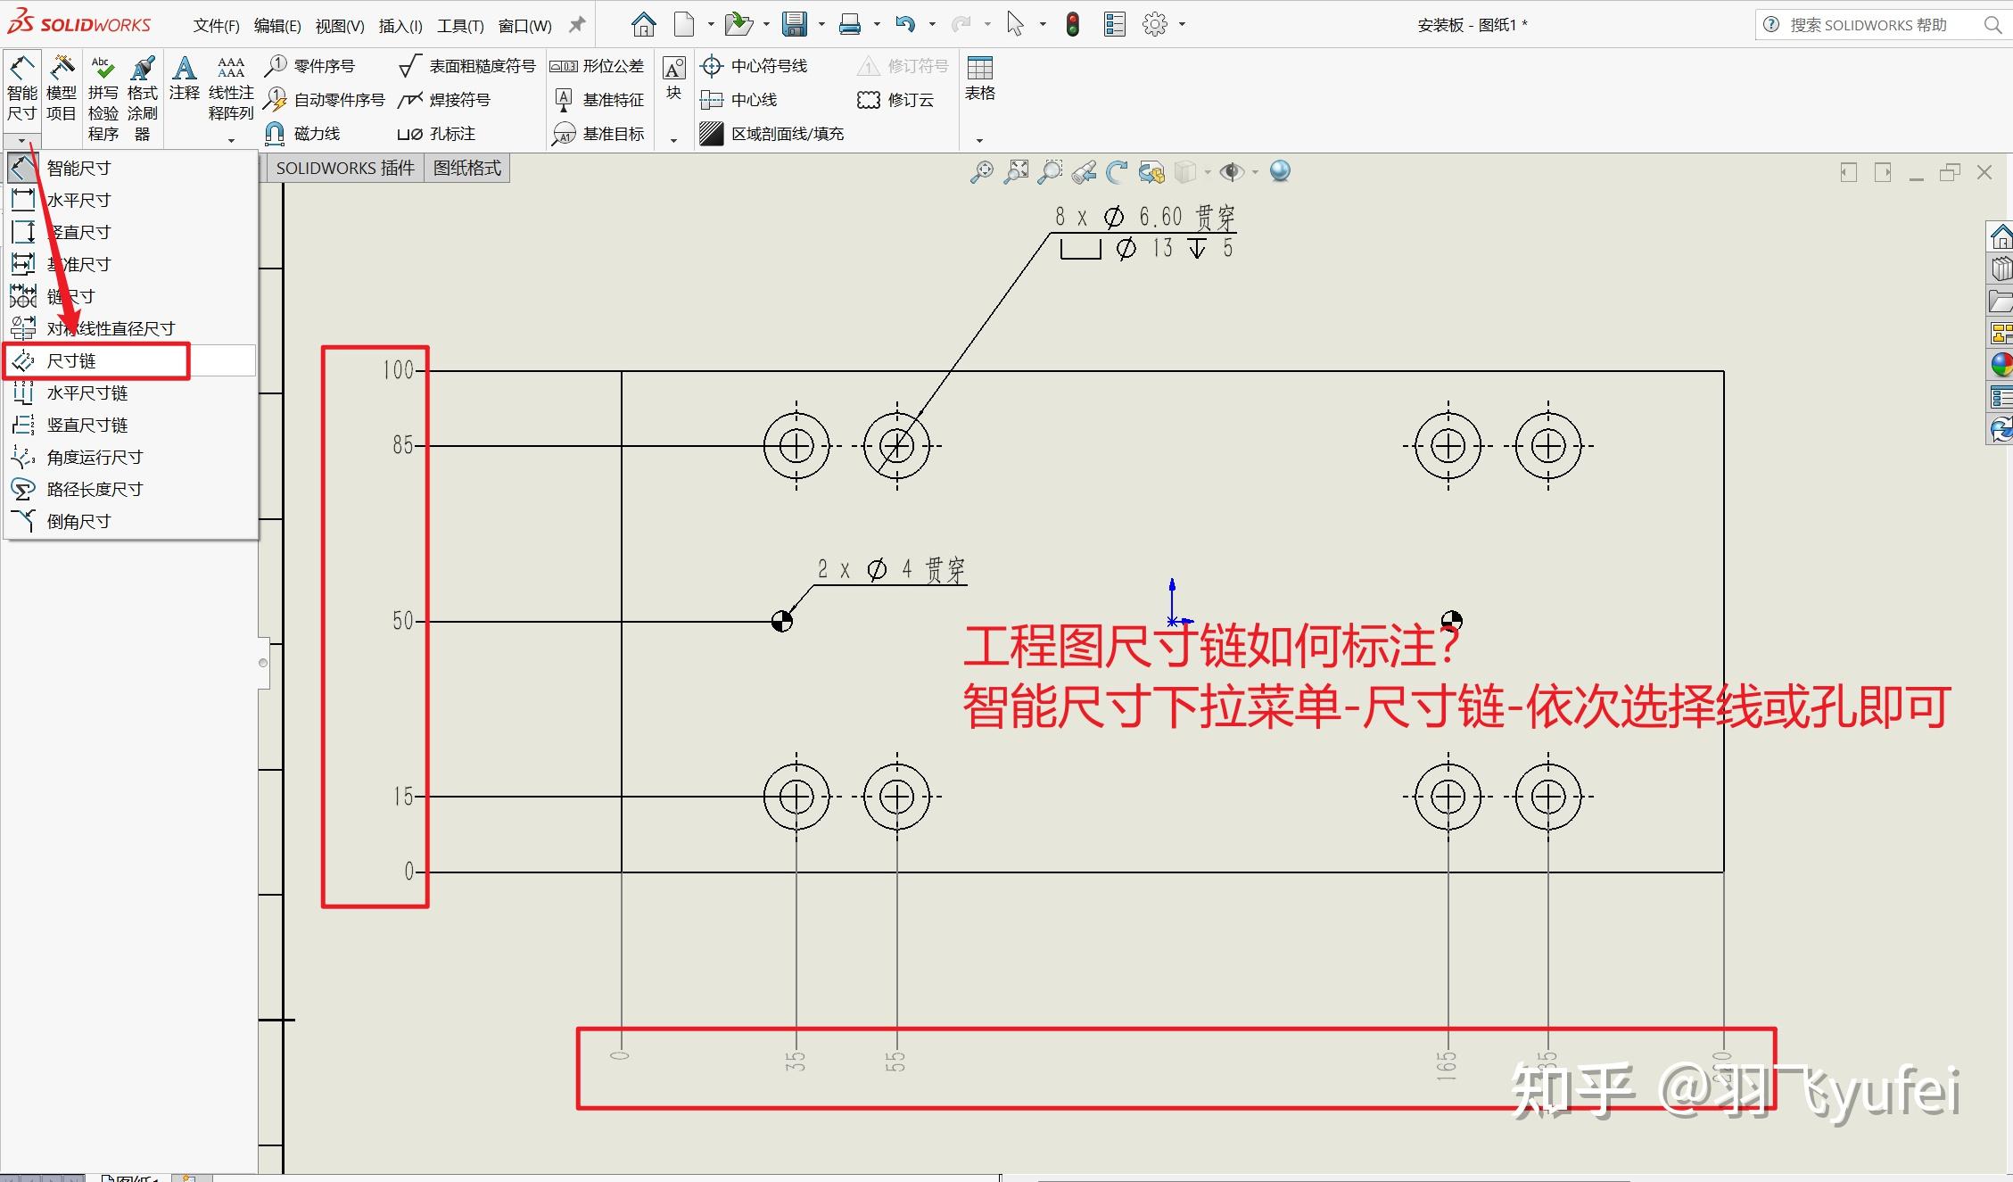Open Save options dropdown arrow

(x=821, y=24)
